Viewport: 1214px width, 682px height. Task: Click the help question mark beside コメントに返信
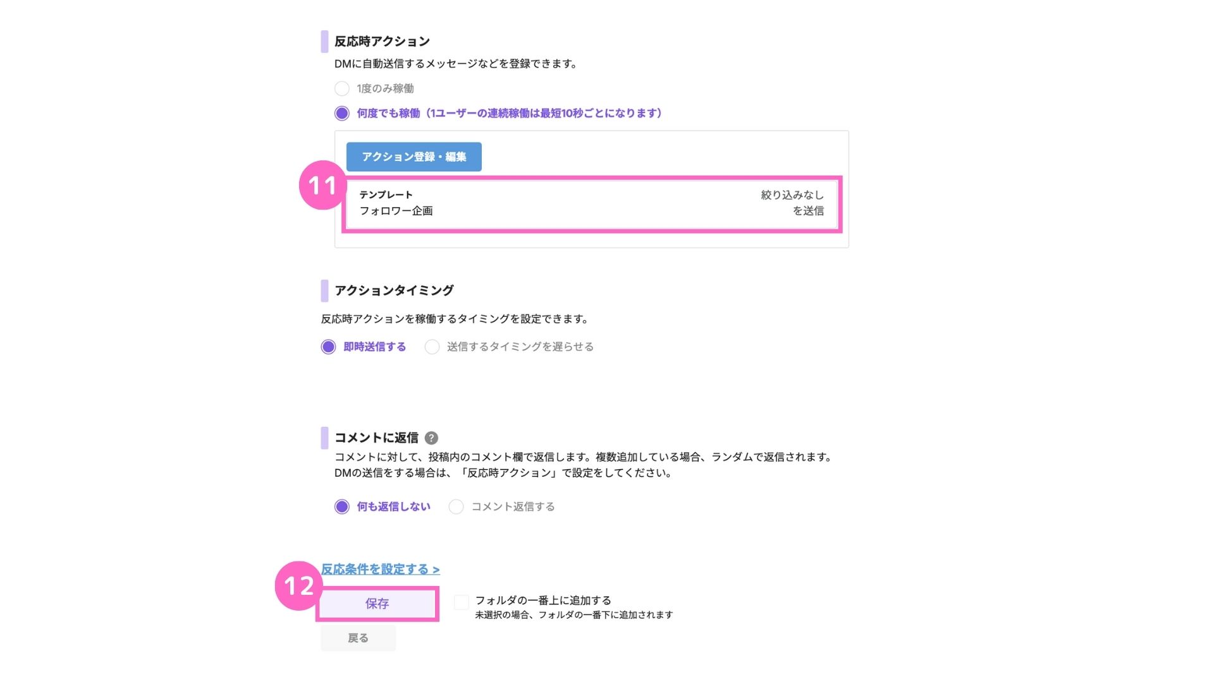[x=431, y=438]
